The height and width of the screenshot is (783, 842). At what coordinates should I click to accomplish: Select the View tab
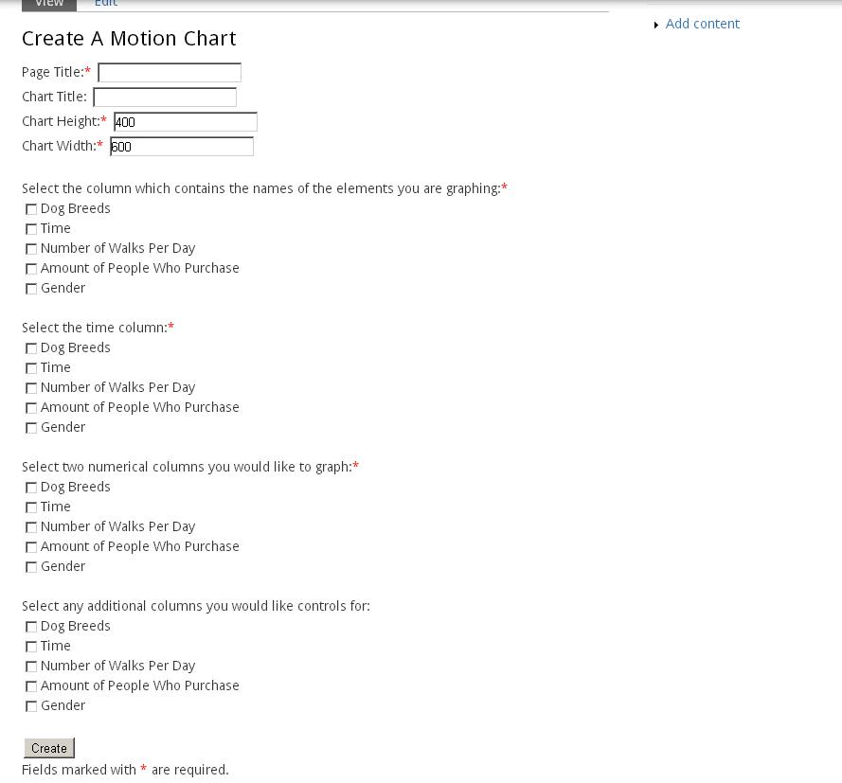coord(48,4)
